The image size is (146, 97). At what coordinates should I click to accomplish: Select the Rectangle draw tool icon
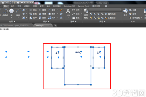click(23, 10)
